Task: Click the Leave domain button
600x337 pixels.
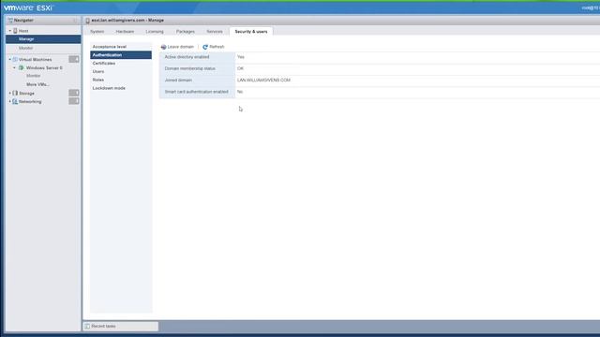Action: point(177,47)
